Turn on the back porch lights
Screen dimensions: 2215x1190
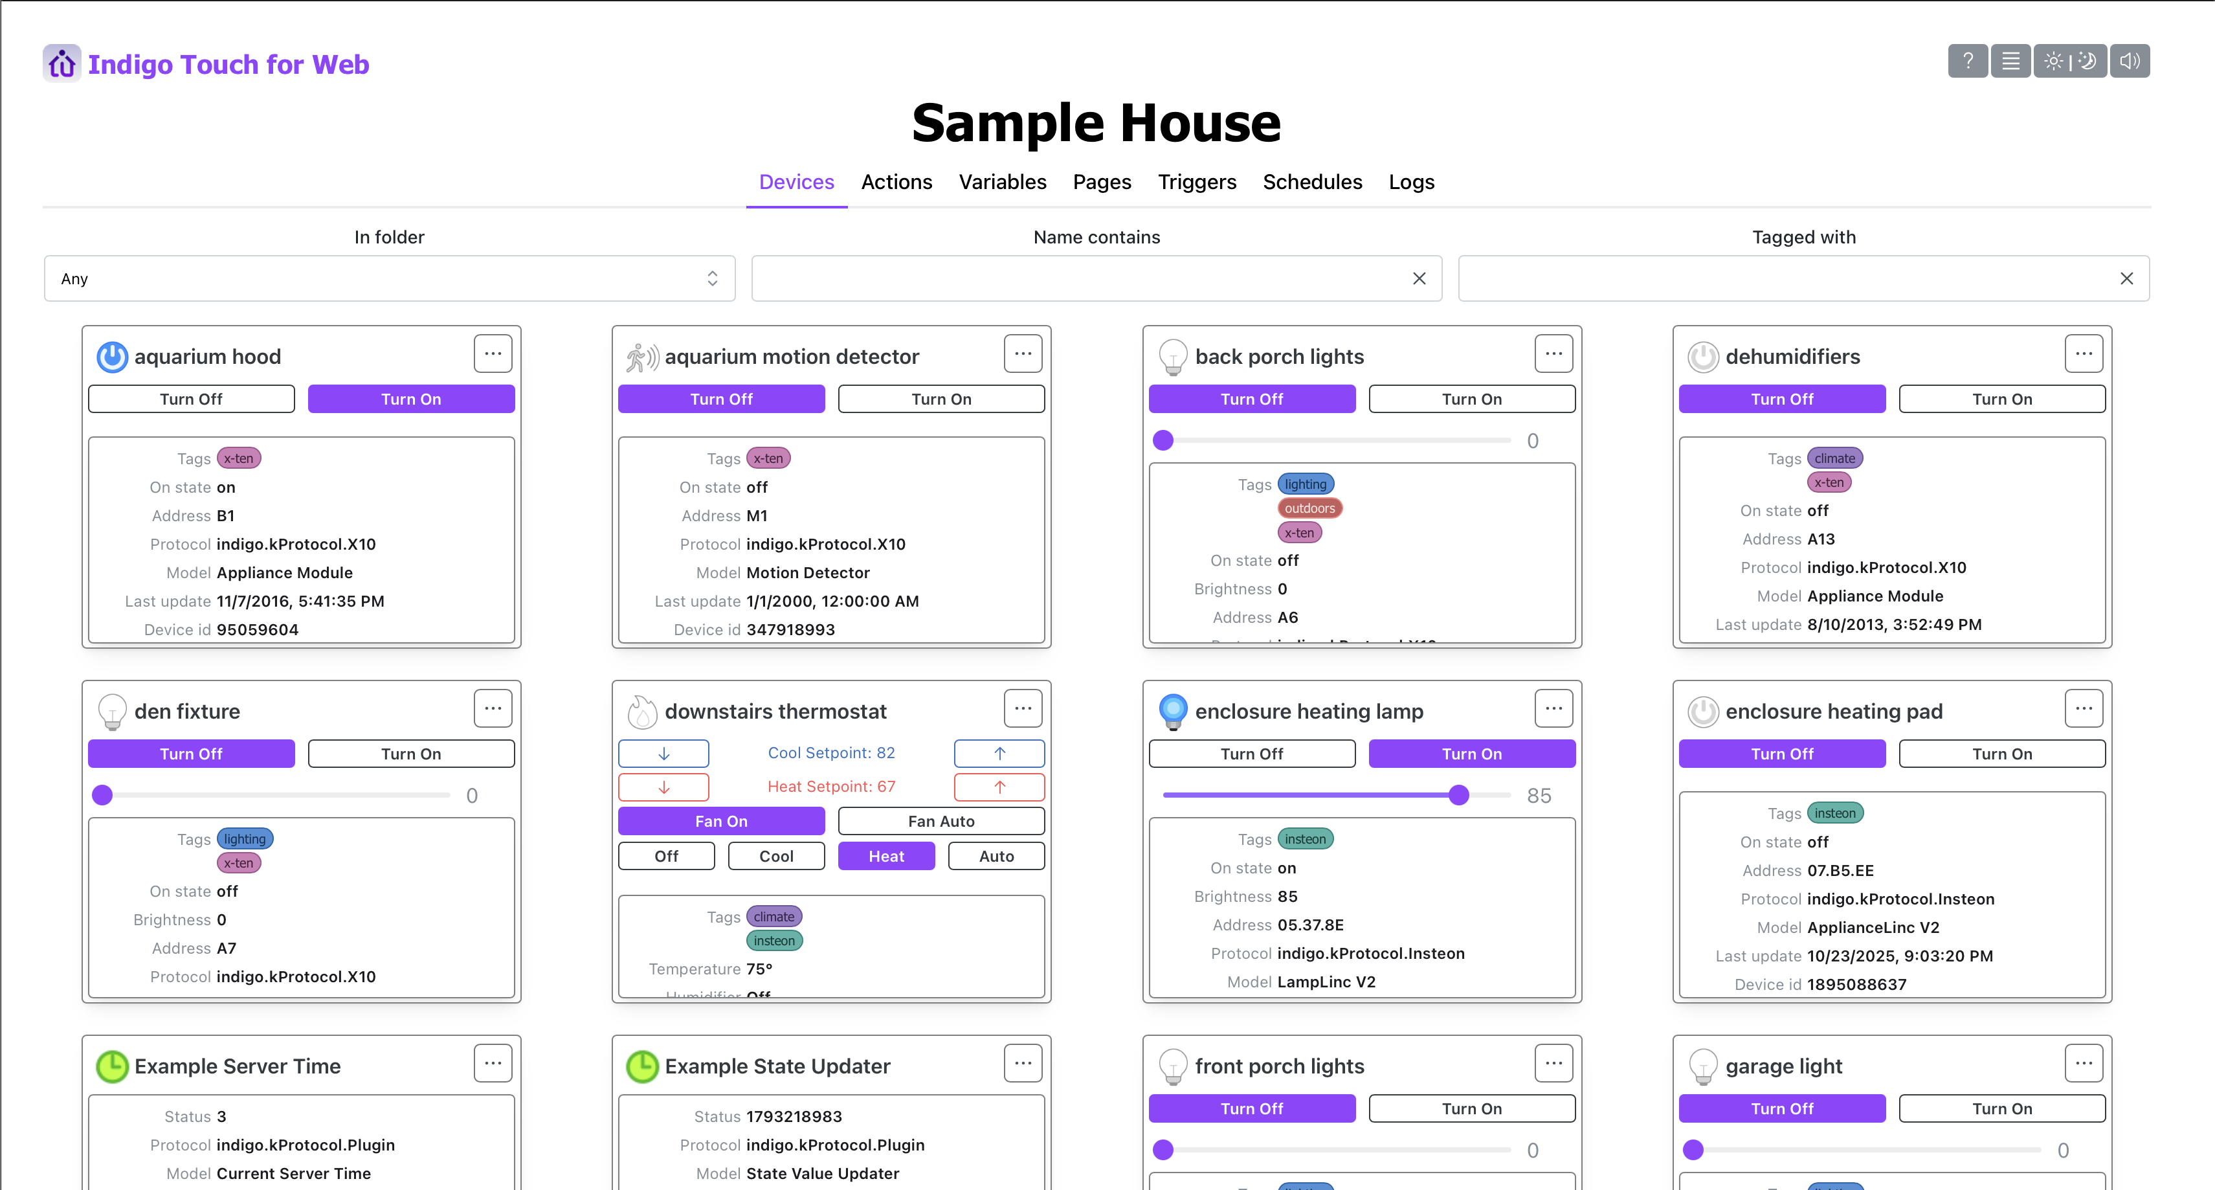click(x=1471, y=399)
